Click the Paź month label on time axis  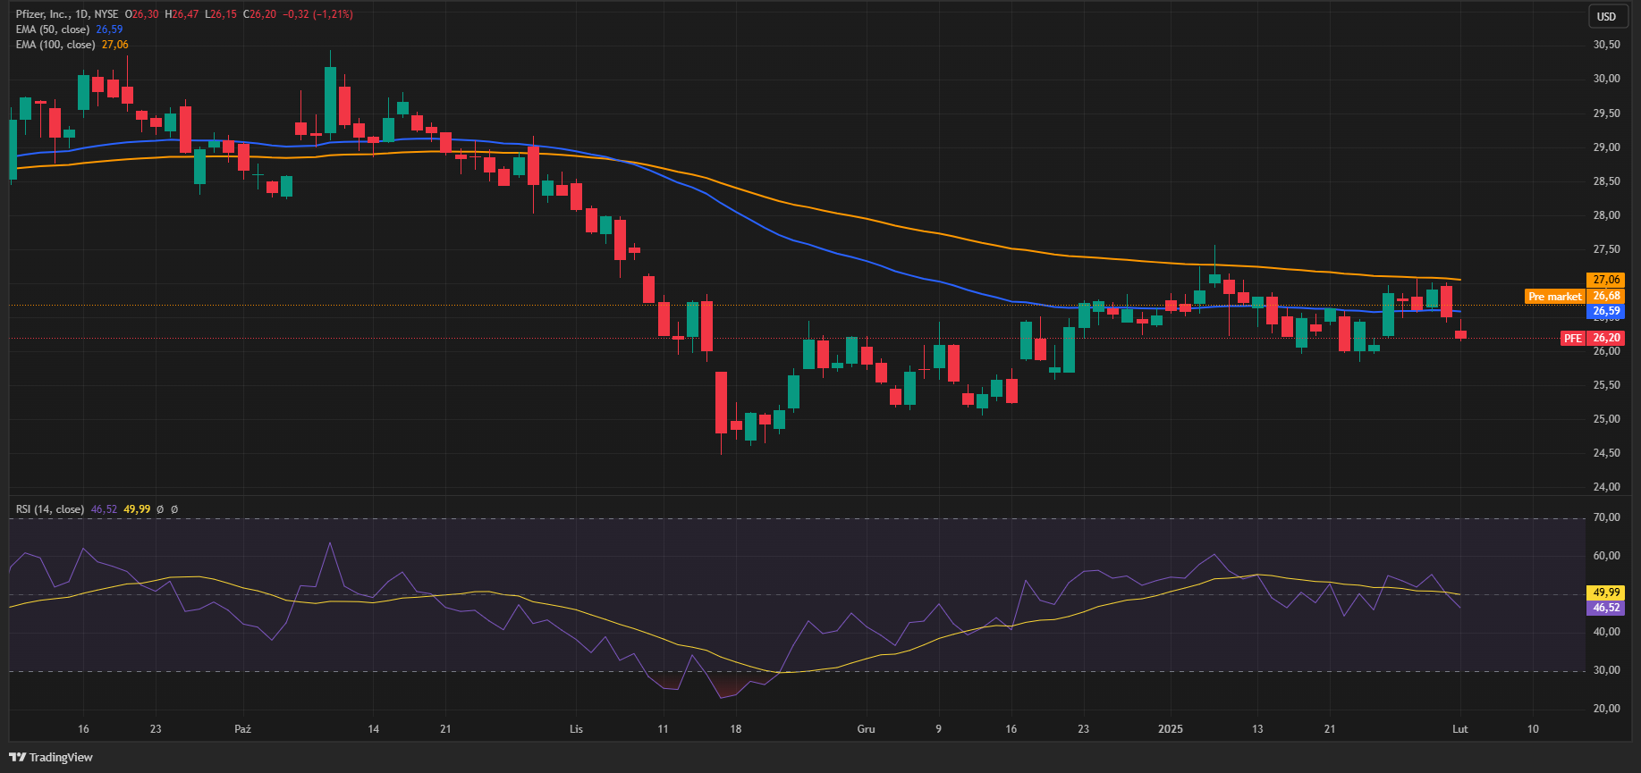[242, 729]
